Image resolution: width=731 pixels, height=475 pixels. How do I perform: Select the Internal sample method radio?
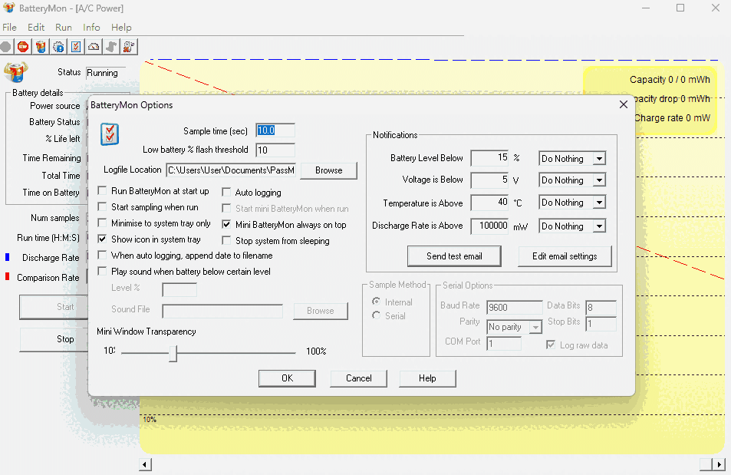pyautogui.click(x=376, y=302)
